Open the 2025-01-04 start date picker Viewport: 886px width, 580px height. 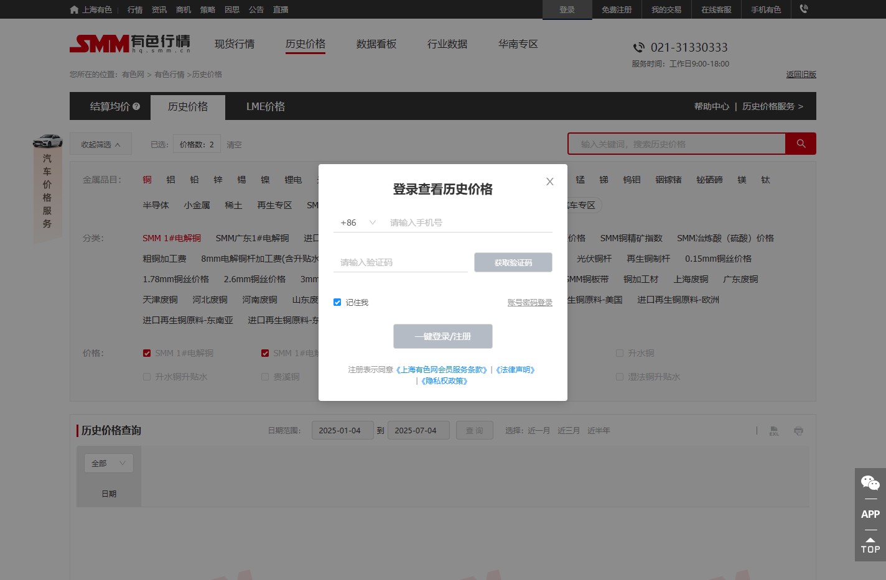coord(343,430)
